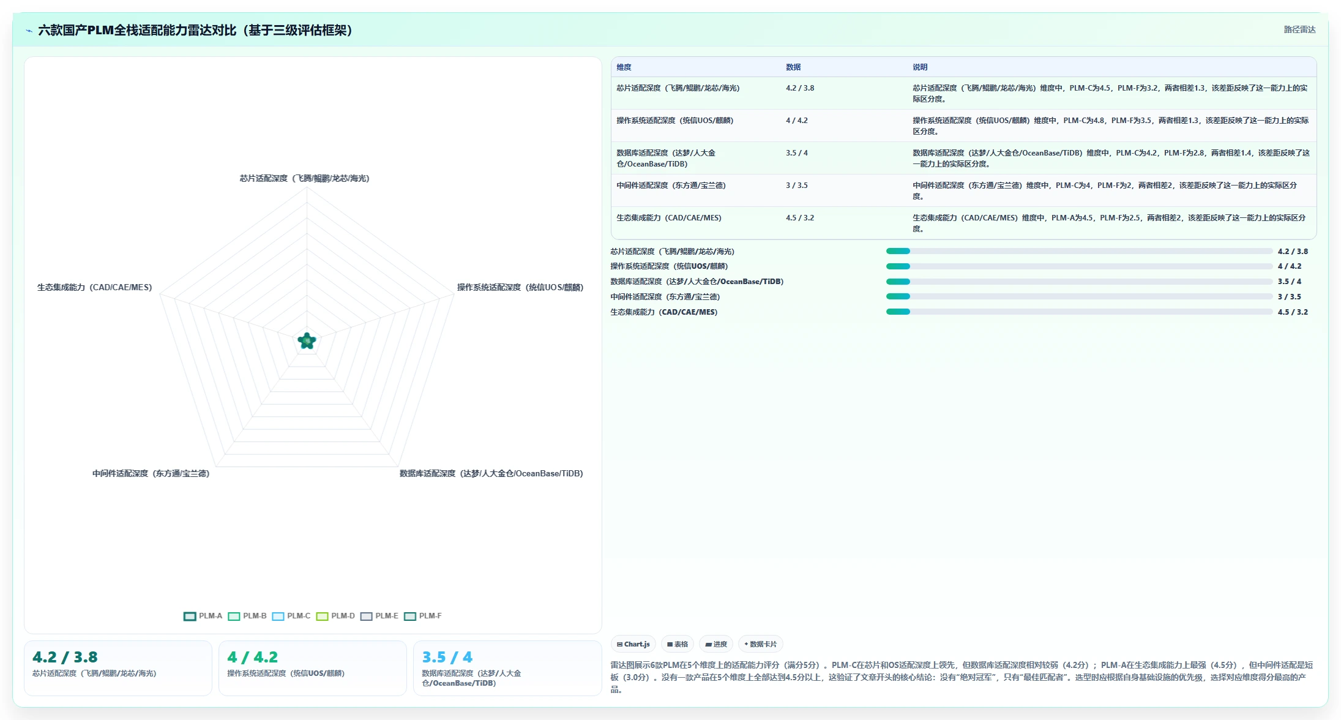
Task: Click description text for 中间件适配深度 row
Action: 1105,191
